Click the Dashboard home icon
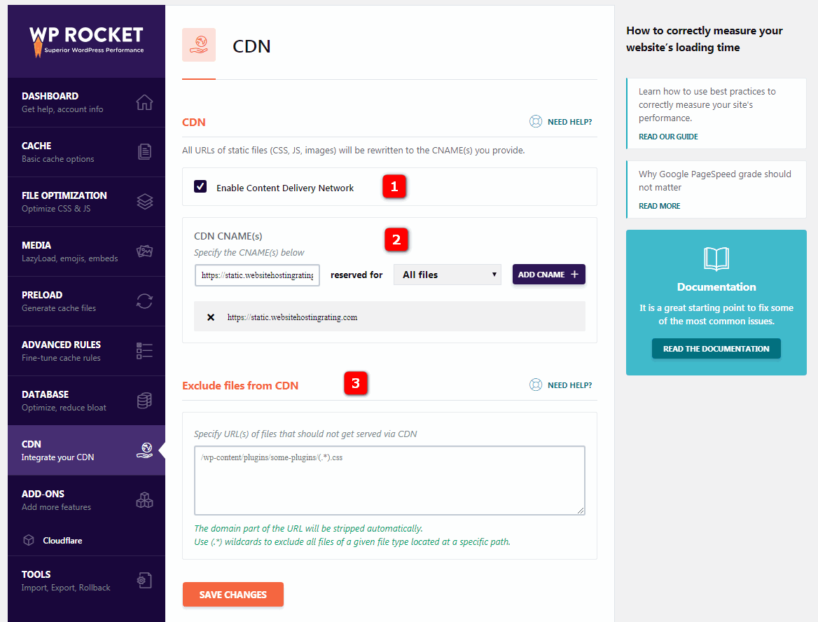 [144, 102]
